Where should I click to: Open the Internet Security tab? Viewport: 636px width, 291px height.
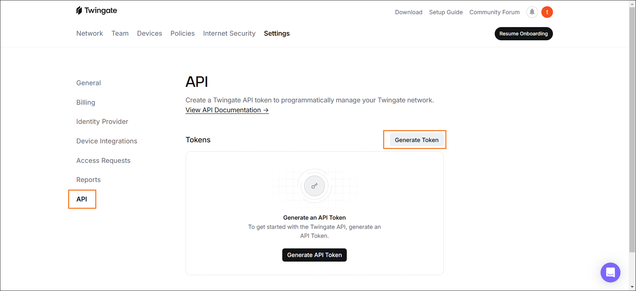(x=229, y=33)
